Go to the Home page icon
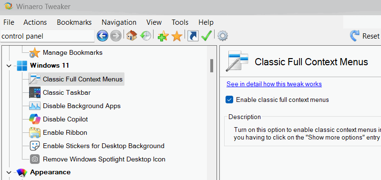381x180 pixels. [132, 36]
